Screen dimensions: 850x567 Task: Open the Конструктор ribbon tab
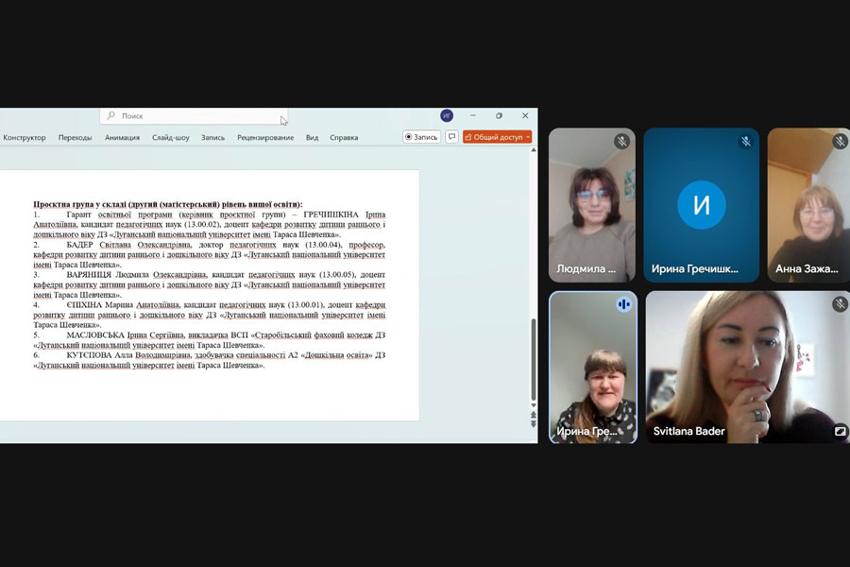(x=25, y=138)
